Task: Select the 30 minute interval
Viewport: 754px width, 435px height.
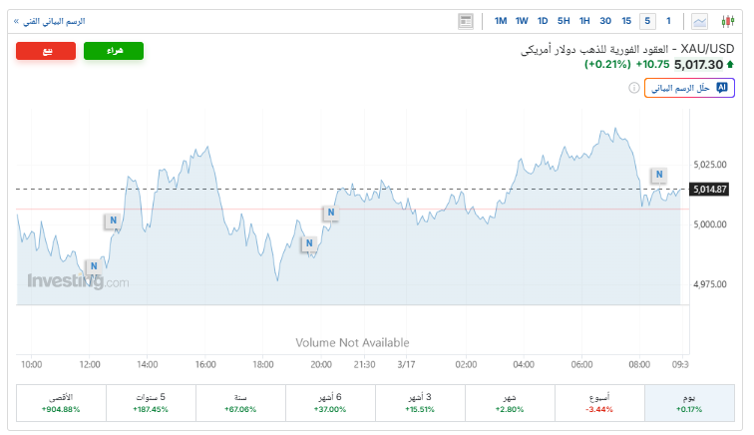Action: pos(605,21)
